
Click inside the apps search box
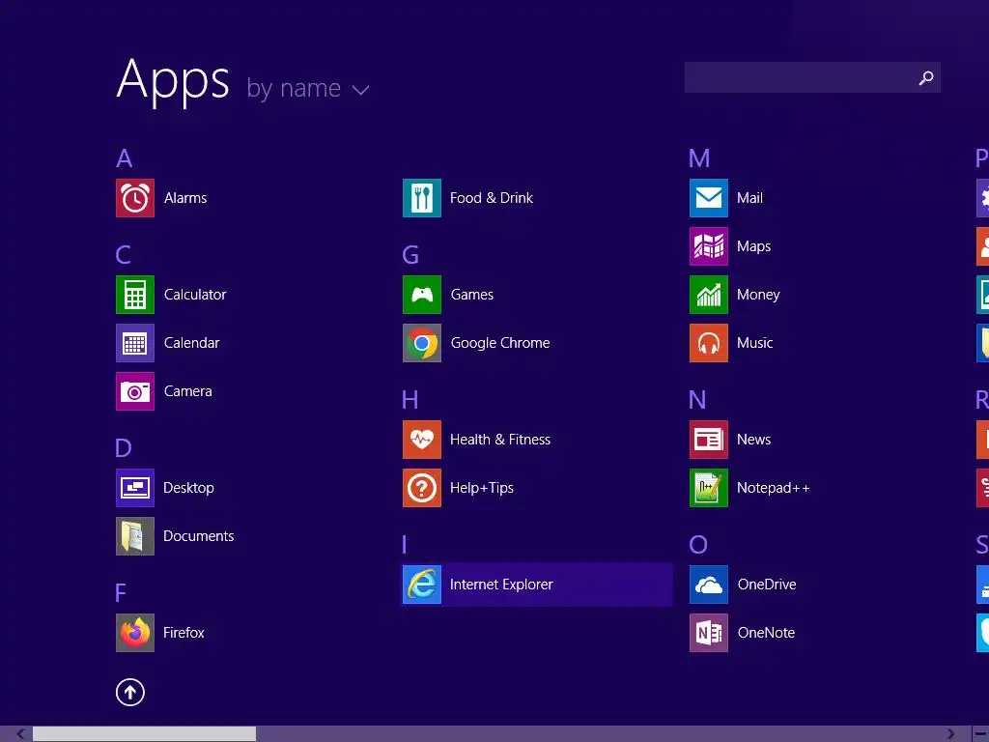[812, 77]
